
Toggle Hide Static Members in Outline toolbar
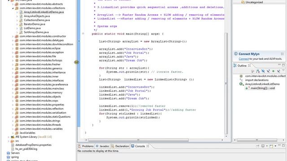[268, 71]
